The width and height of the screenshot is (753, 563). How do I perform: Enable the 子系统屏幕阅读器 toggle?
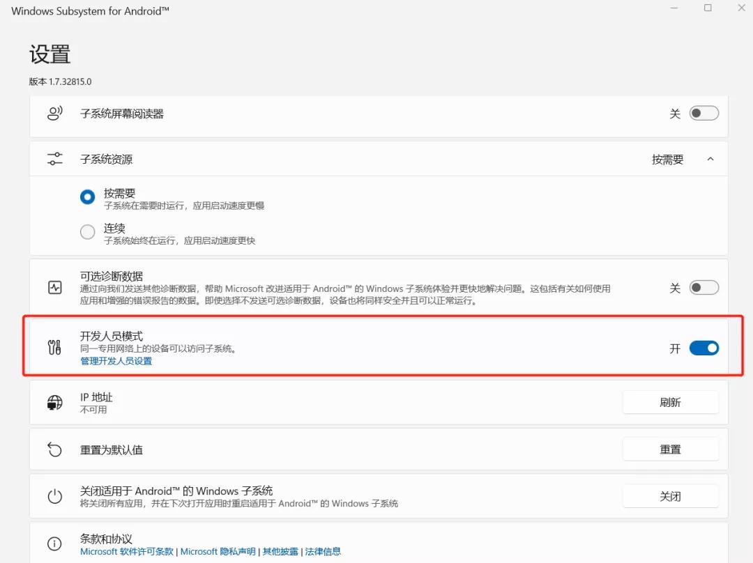click(x=703, y=112)
